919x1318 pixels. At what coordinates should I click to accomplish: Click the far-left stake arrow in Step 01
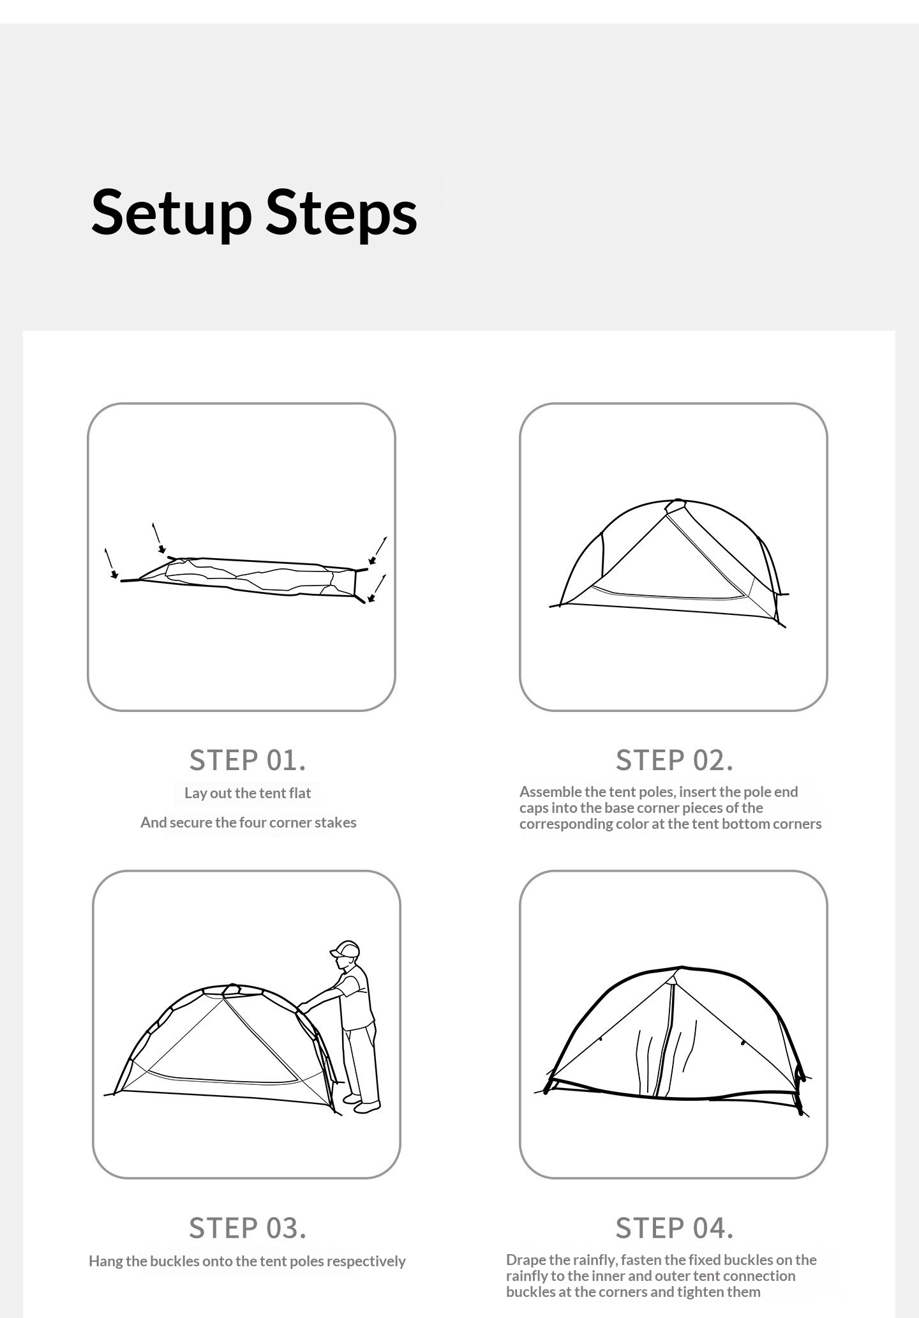tap(111, 563)
